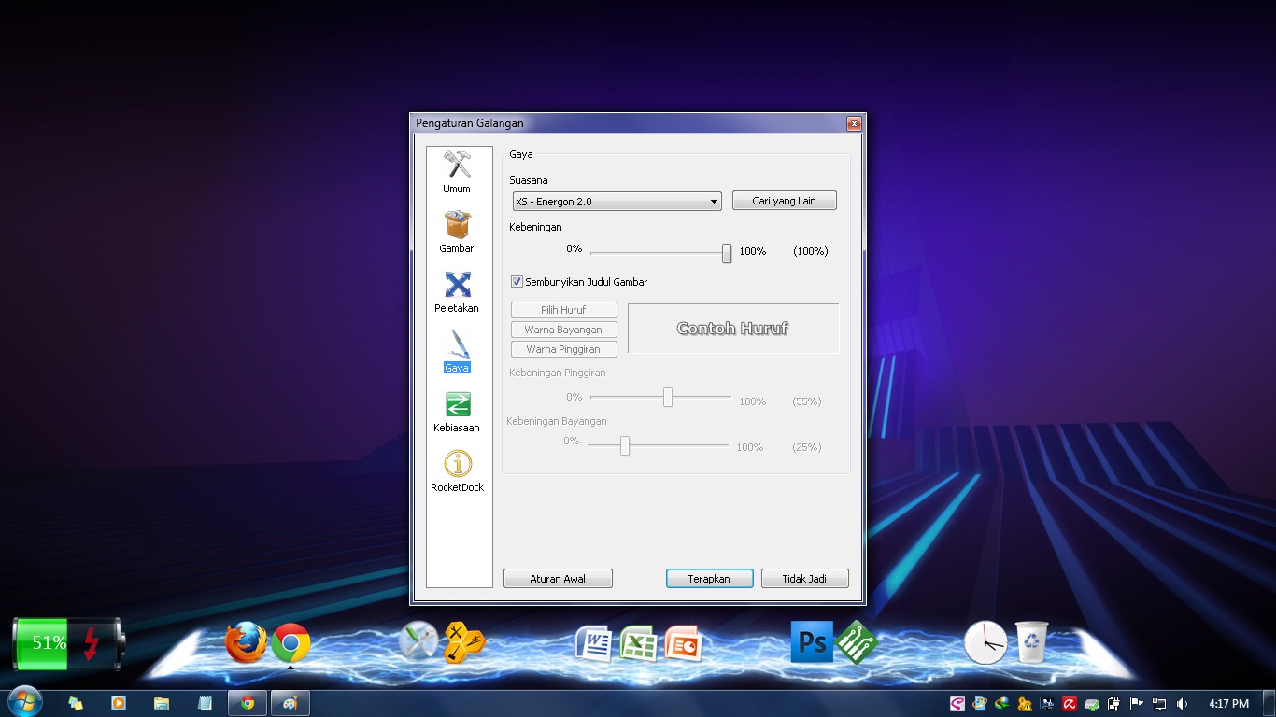Open Adobe Photoshop from the dock
Image resolution: width=1276 pixels, height=717 pixels.
click(811, 642)
